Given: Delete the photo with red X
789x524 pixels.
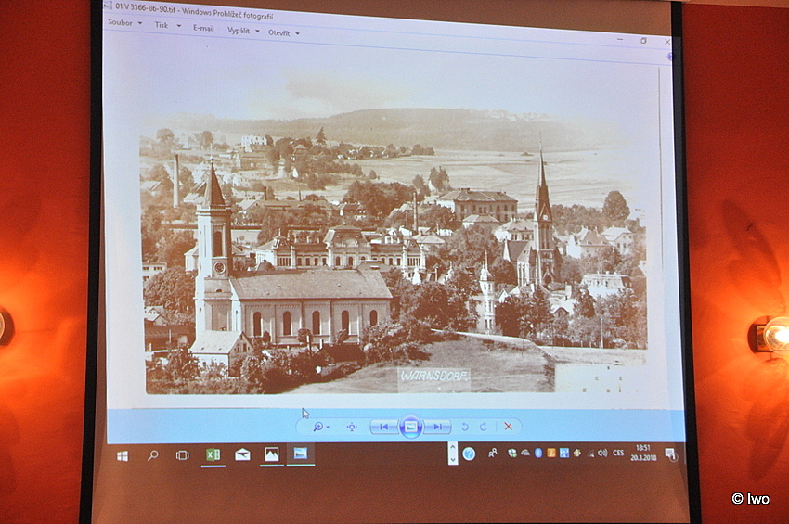Looking at the screenshot, I should click(509, 427).
